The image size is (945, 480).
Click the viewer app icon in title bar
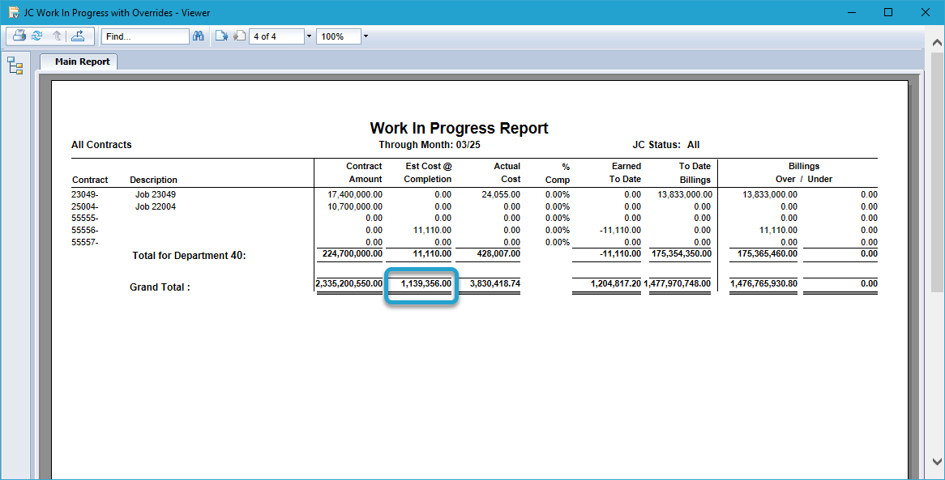(x=14, y=12)
